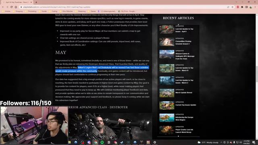Click the page vertical scrollbar thumb

[257, 74]
